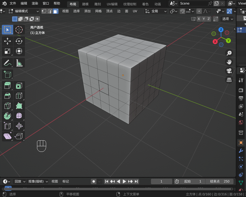Open the 顶点 vertex menu

click(x=109, y=11)
